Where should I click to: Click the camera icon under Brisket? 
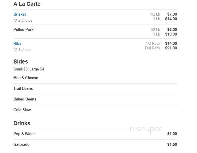(x=16, y=20)
